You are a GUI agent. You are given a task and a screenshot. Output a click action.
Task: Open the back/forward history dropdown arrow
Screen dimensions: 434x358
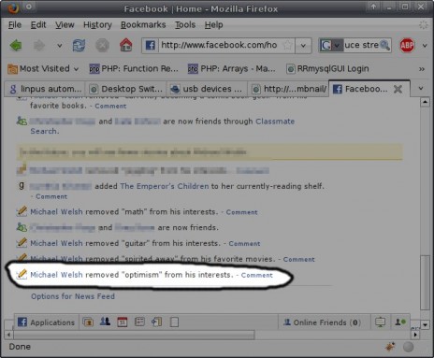(59, 46)
